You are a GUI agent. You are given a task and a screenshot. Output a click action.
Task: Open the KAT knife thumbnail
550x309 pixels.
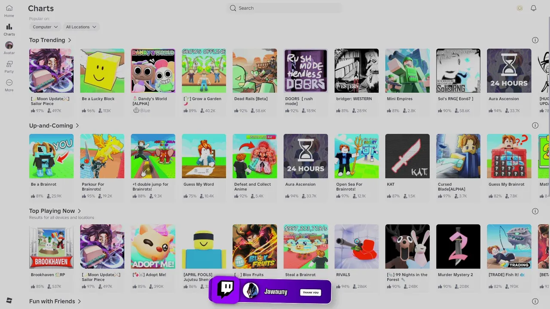(407, 156)
